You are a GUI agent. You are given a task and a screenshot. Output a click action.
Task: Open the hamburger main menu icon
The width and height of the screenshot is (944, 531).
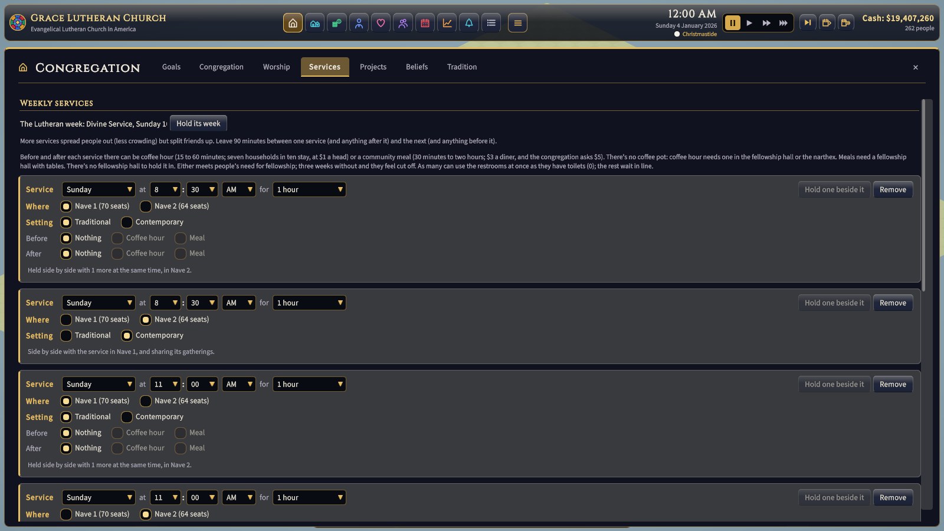pyautogui.click(x=517, y=23)
